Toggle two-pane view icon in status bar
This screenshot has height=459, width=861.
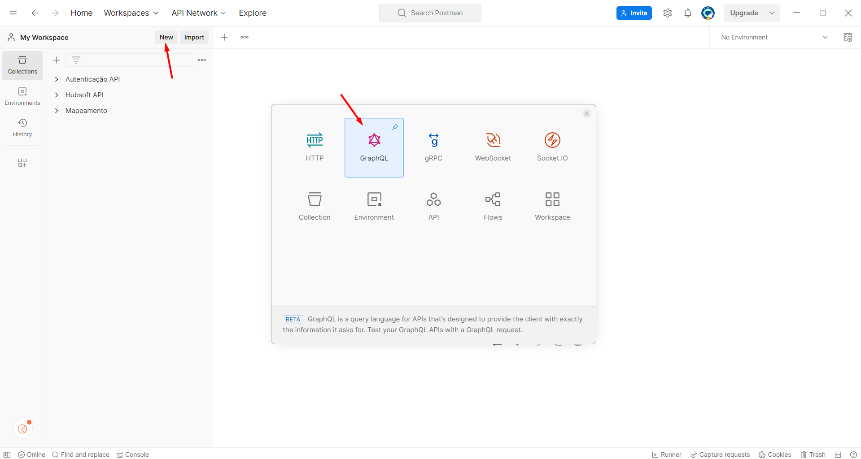pos(838,455)
